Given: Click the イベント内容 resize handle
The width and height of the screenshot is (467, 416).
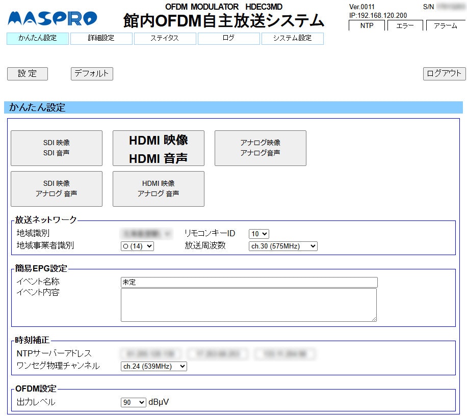Looking at the screenshot, I should (x=374, y=319).
